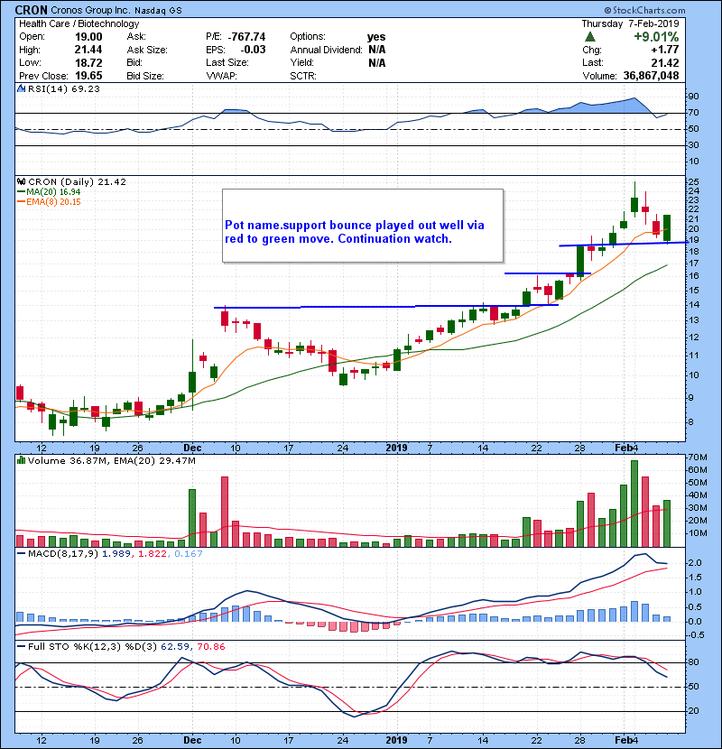The width and height of the screenshot is (722, 749).
Task: Click the Volume value 36,867,048
Action: [x=651, y=76]
